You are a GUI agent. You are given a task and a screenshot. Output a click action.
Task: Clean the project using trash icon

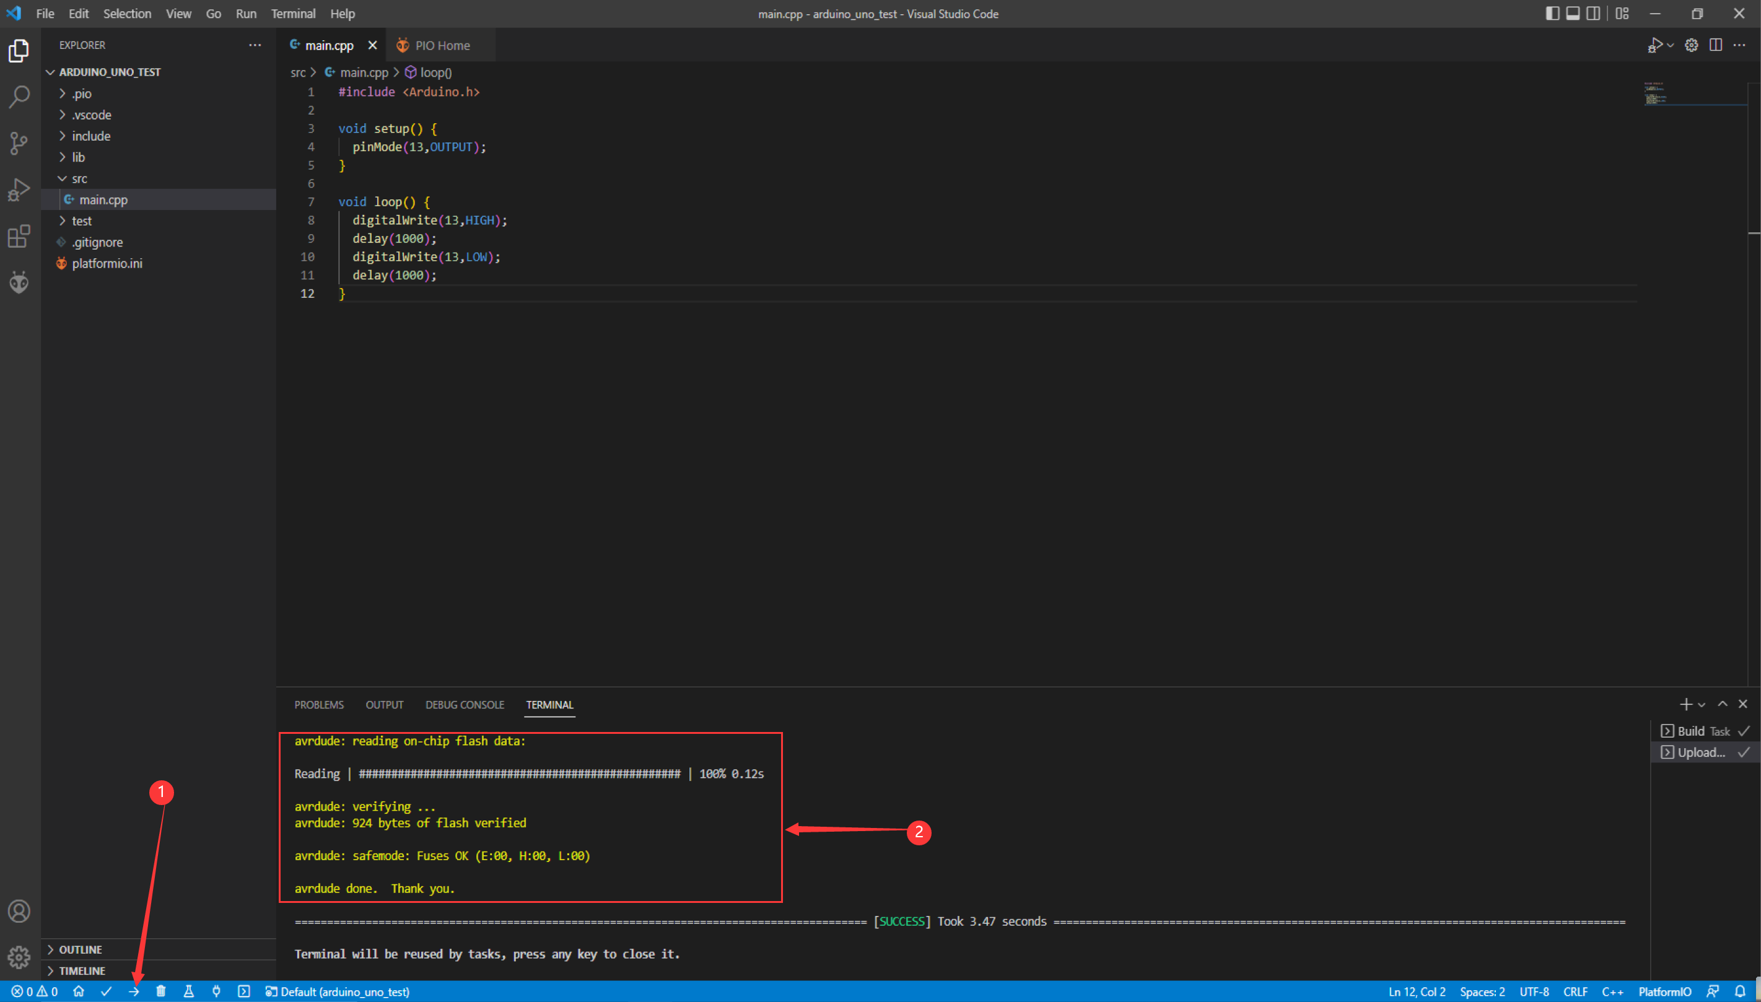point(160,991)
